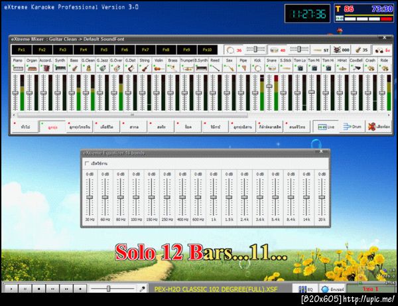This screenshot has height=306, width=398.
Task: Select the HiHat cymbal icon
Action: tap(342, 68)
